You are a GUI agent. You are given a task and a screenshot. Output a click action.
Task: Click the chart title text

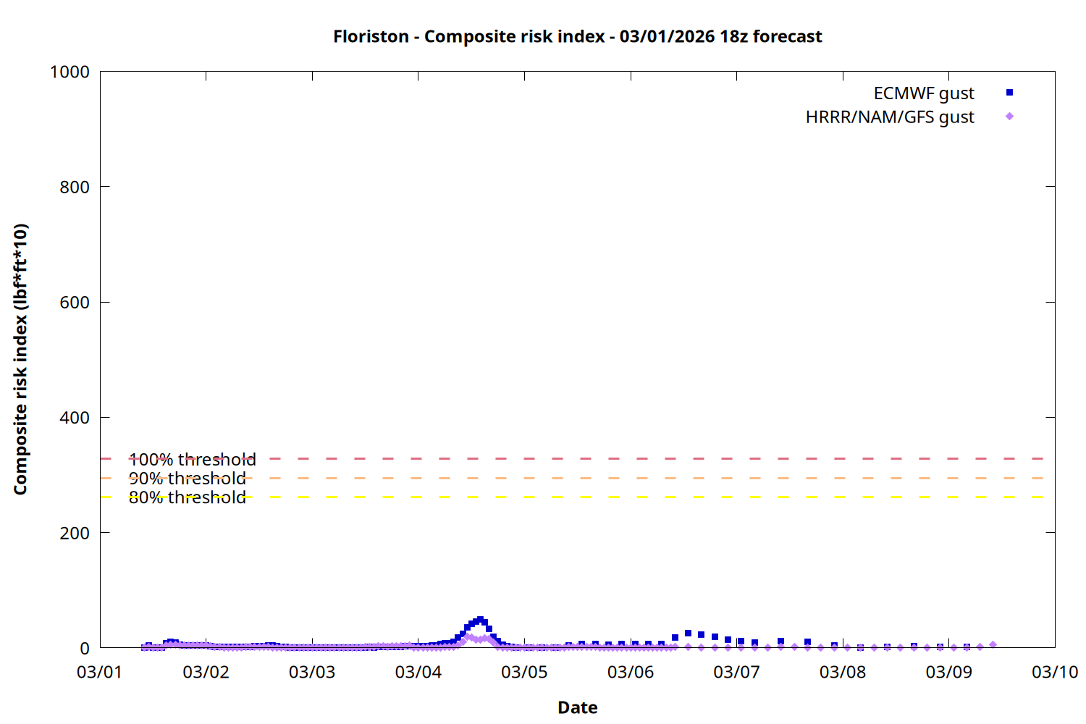[577, 36]
